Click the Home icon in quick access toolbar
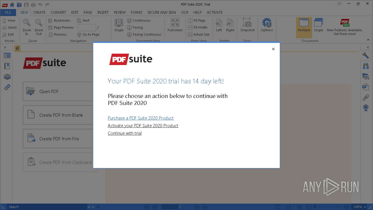This screenshot has width=373, height=210. coord(12,5)
